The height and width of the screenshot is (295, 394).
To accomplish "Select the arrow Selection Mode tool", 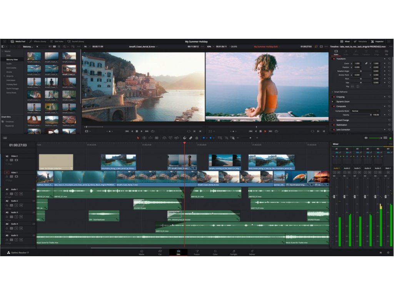I will pyautogui.click(x=139, y=138).
